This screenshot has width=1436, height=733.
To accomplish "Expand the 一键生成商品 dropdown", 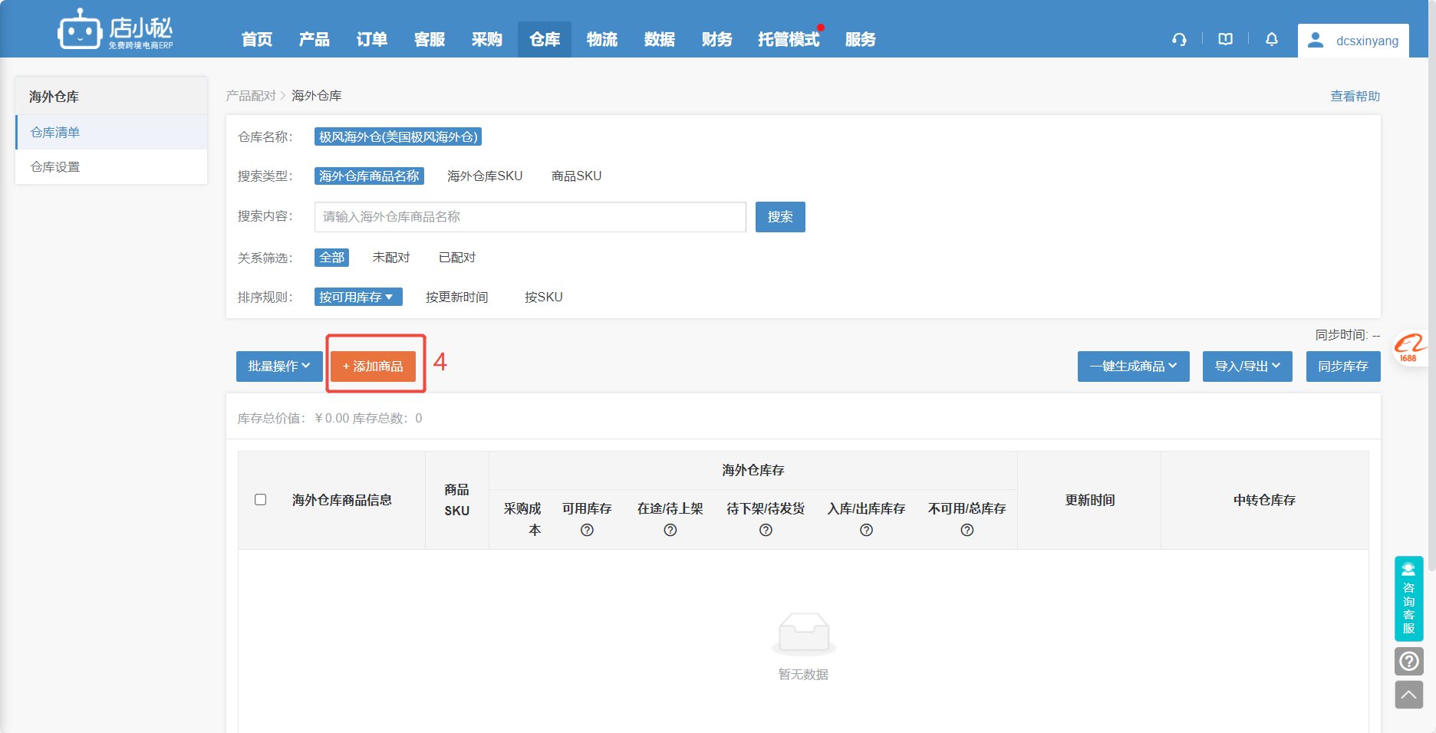I will click(1133, 366).
